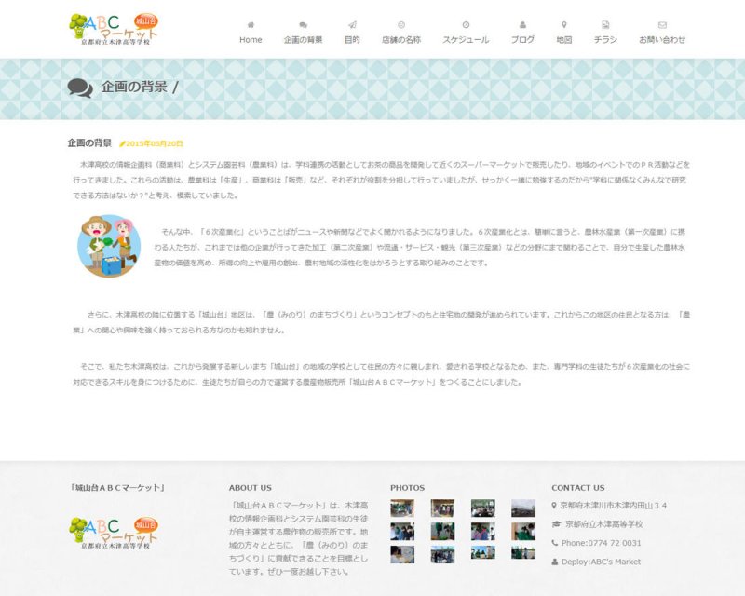Click the large chat bubbles icon in banner
Viewport: 745px width, 596px height.
point(81,88)
